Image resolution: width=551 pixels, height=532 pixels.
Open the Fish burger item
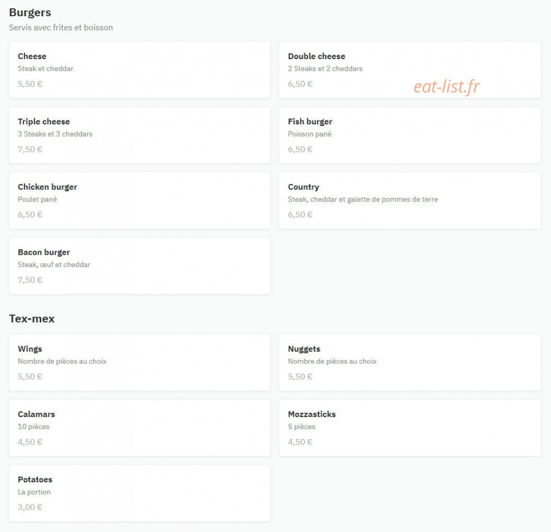409,135
